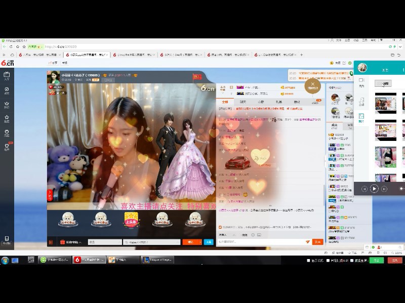The height and width of the screenshot is (303, 405).
Task: Click the Windows Start orb
Action: (x=5, y=260)
